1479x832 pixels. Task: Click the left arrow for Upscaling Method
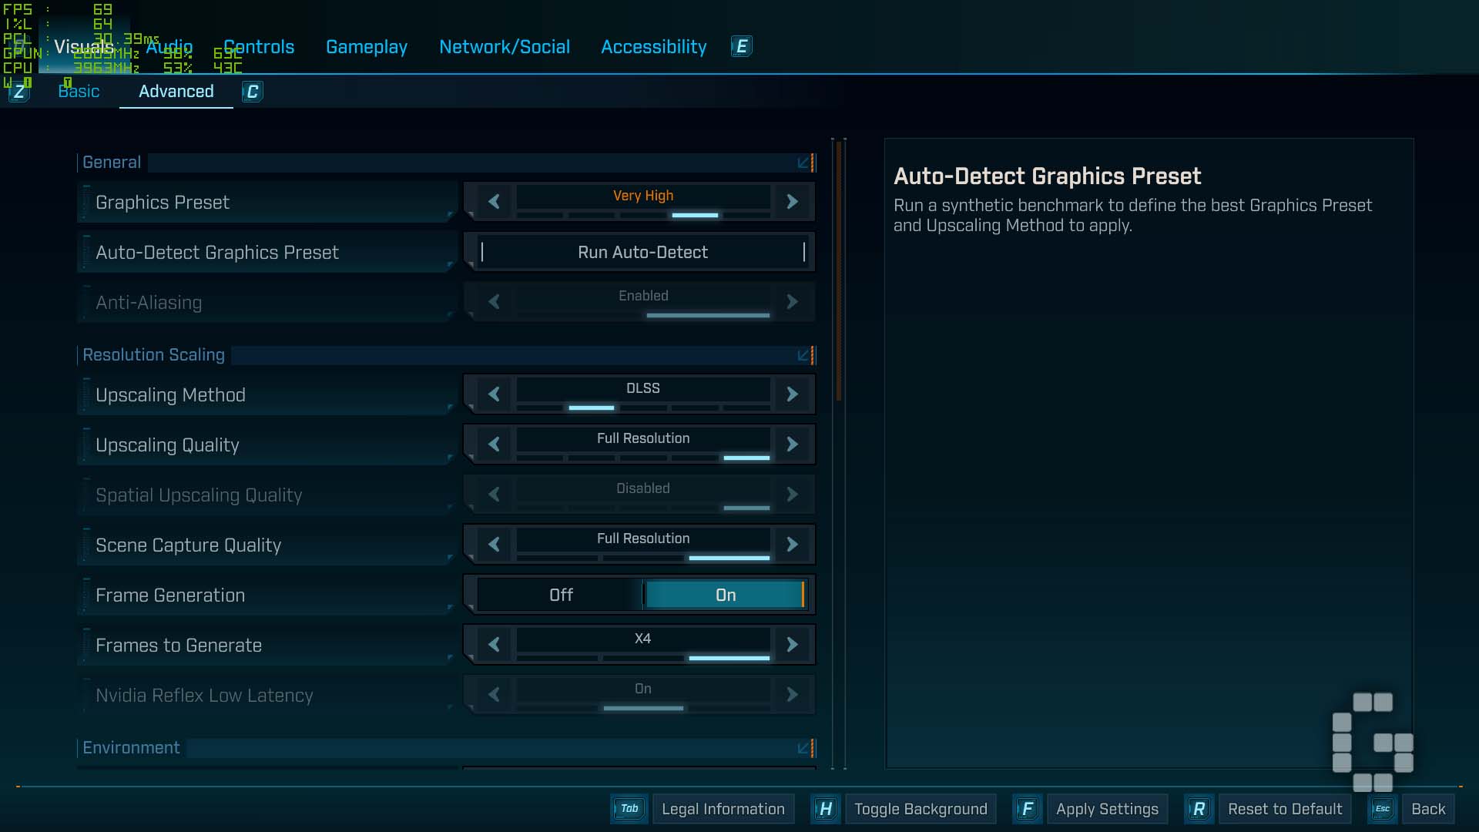point(494,394)
